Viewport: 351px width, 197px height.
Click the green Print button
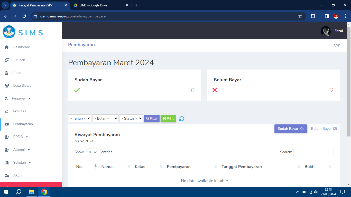(x=168, y=119)
